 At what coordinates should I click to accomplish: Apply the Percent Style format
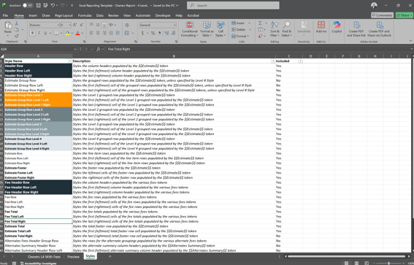(153, 33)
